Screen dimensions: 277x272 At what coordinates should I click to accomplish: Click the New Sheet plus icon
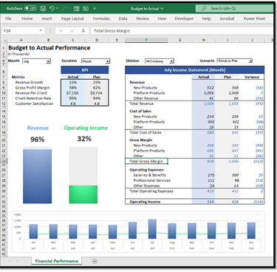(x=95, y=261)
